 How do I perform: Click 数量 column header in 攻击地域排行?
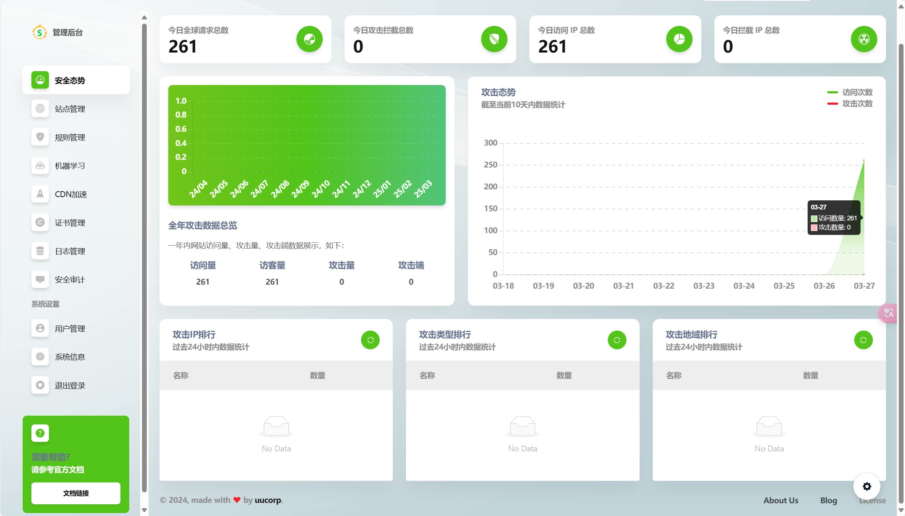point(810,375)
